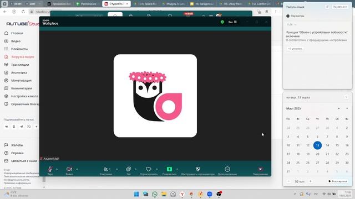Open the Zoom View layout button
Image resolution: width=355 pixels, height=199 pixels.
pyautogui.click(x=232, y=22)
